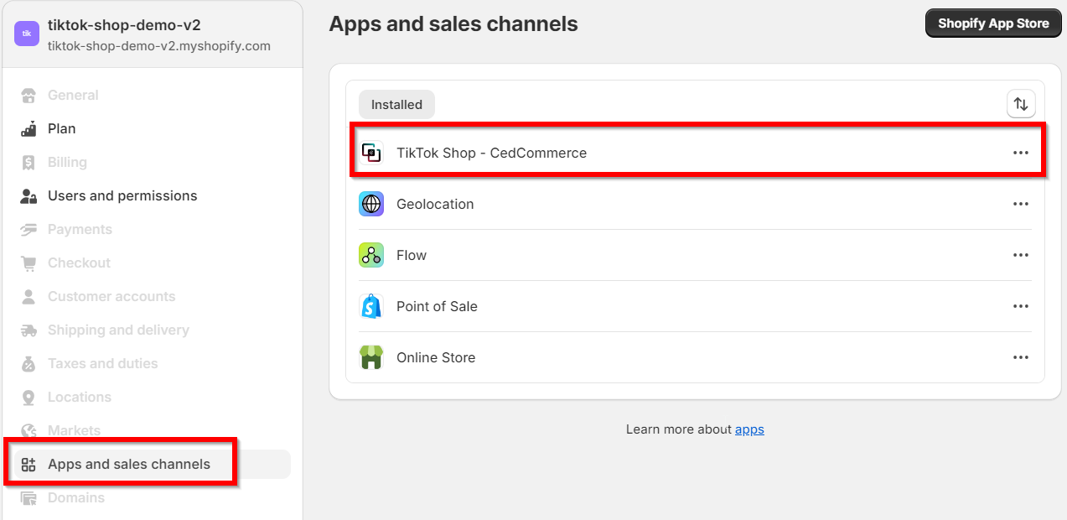Screen dimensions: 1067x520
Task: Navigate to Payments settings
Action: click(80, 229)
